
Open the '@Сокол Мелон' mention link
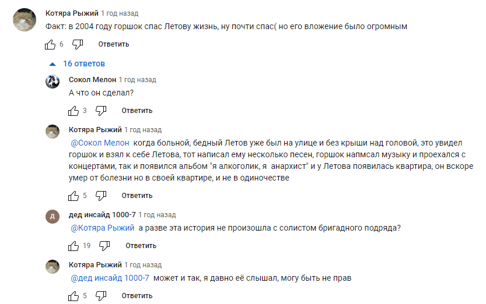click(100, 143)
